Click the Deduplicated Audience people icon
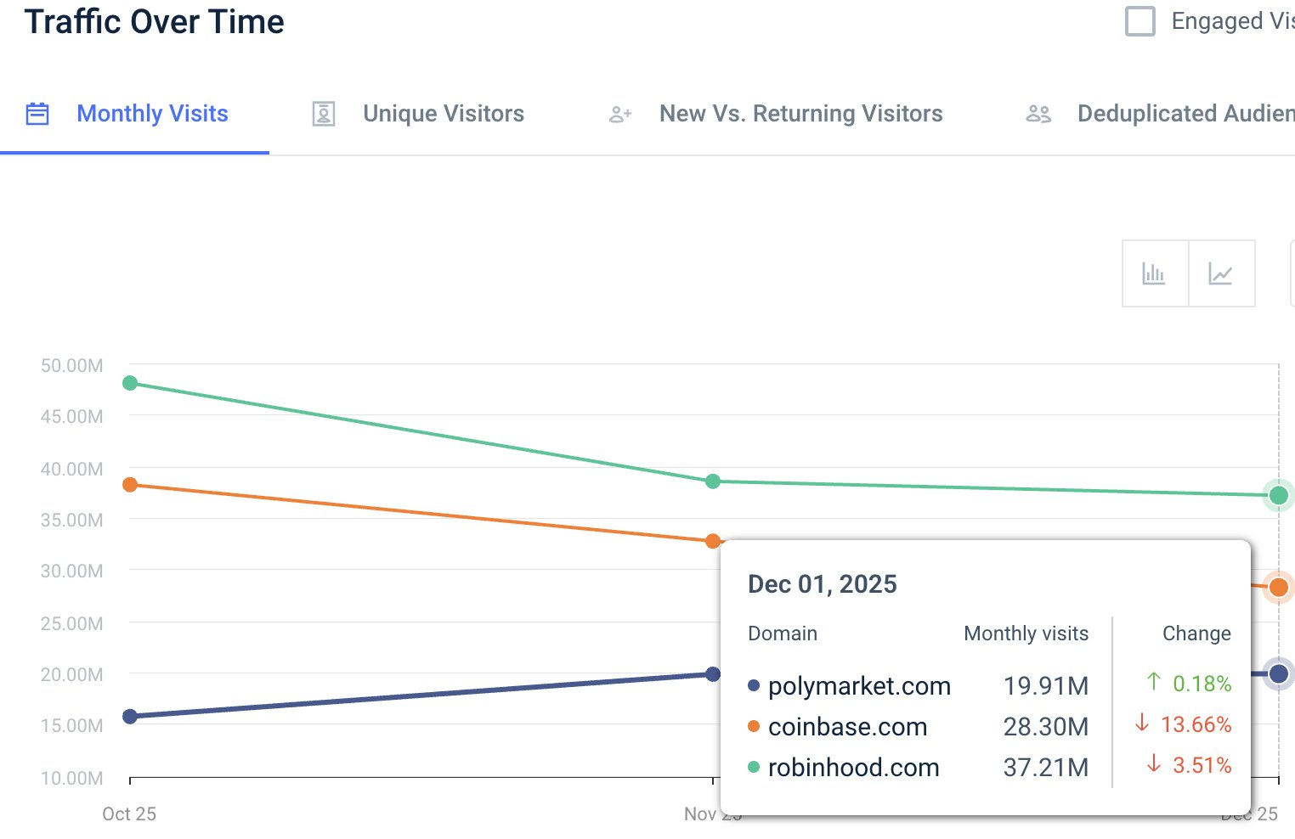The height and width of the screenshot is (839, 1295). pyautogui.click(x=1038, y=114)
